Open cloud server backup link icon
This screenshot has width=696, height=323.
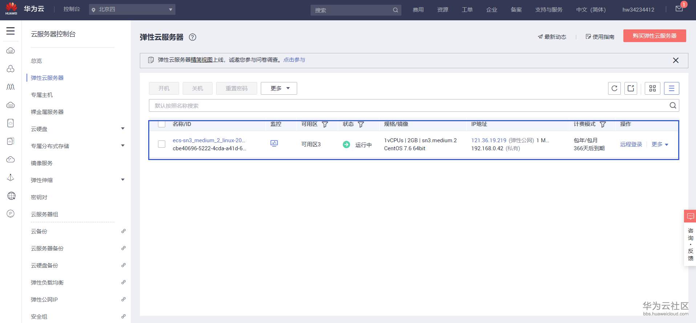[124, 248]
